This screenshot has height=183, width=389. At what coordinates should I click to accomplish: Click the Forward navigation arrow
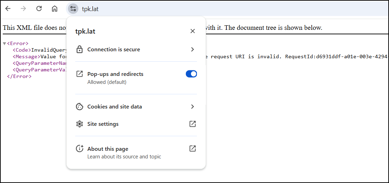[x=23, y=9]
